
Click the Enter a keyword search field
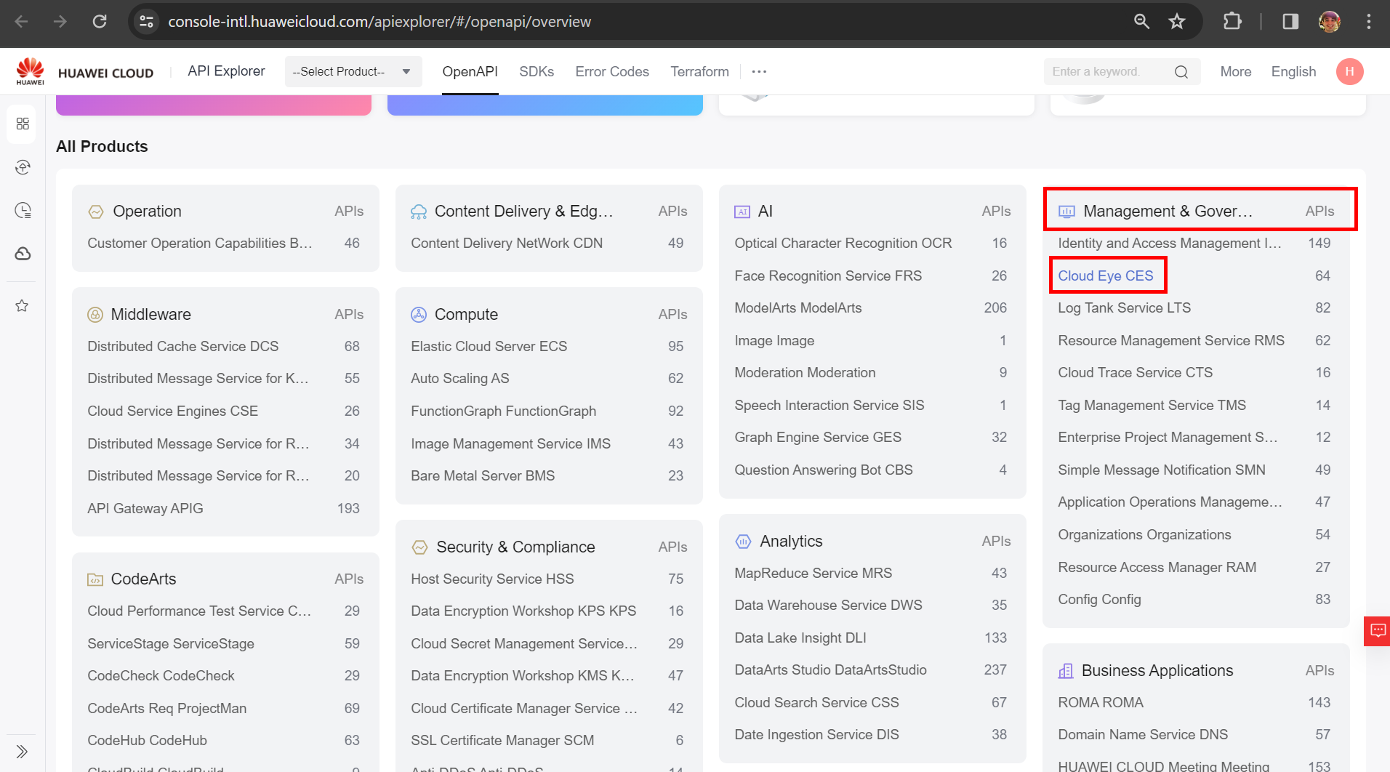(x=1105, y=71)
